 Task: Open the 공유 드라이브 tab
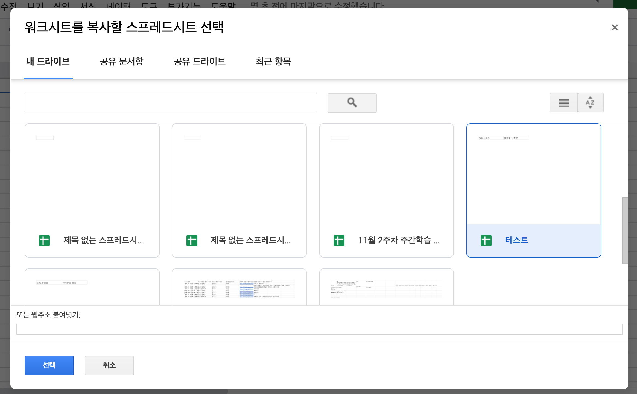point(199,61)
